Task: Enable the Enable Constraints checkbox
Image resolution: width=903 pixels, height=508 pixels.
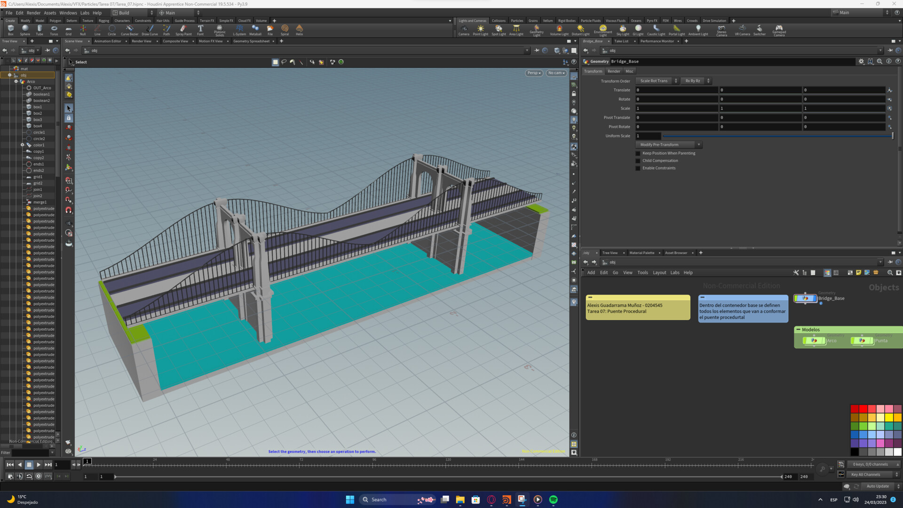Action: click(638, 168)
